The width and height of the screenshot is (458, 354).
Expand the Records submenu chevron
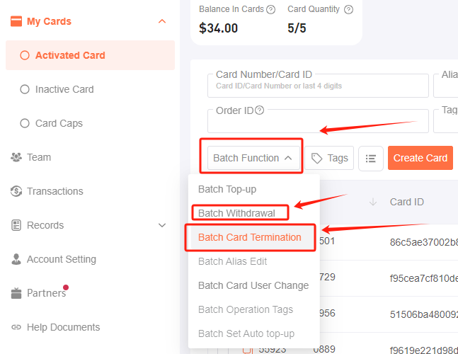(x=162, y=225)
